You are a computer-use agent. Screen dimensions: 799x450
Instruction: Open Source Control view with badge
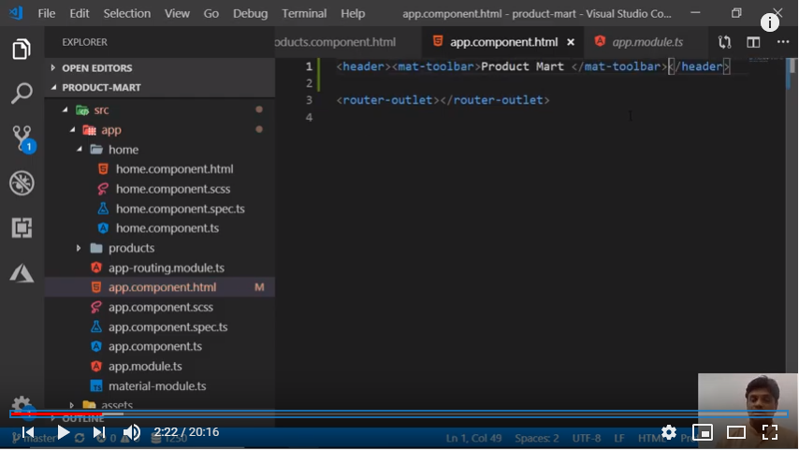[x=22, y=138]
